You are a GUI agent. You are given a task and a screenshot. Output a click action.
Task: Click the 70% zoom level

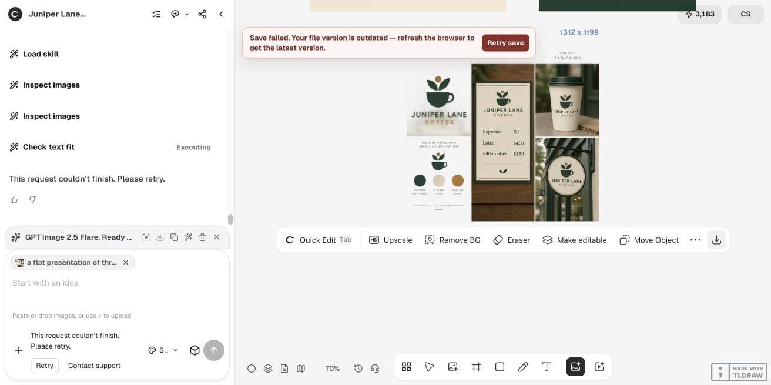tap(333, 369)
